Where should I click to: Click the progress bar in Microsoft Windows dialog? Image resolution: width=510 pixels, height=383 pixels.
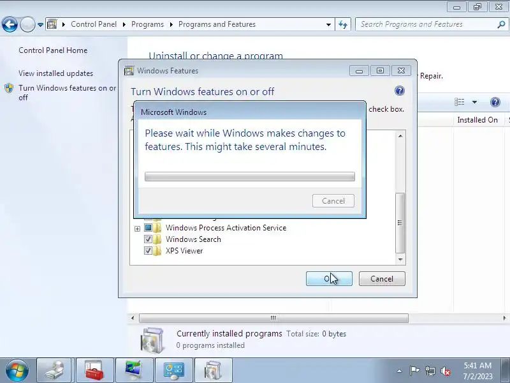(x=250, y=177)
